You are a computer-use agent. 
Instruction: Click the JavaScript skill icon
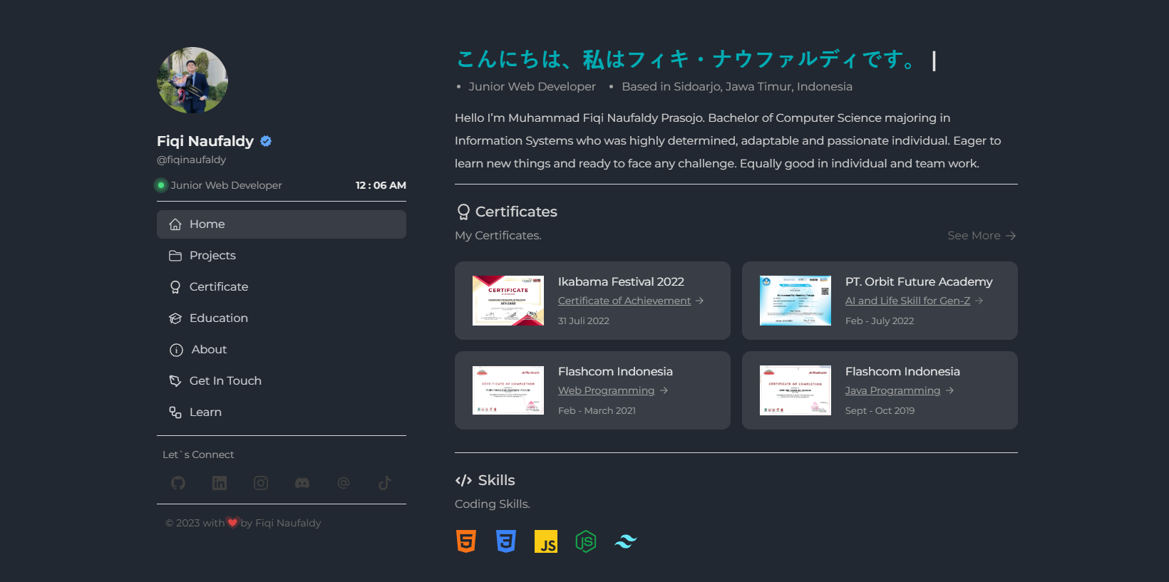[x=546, y=541]
